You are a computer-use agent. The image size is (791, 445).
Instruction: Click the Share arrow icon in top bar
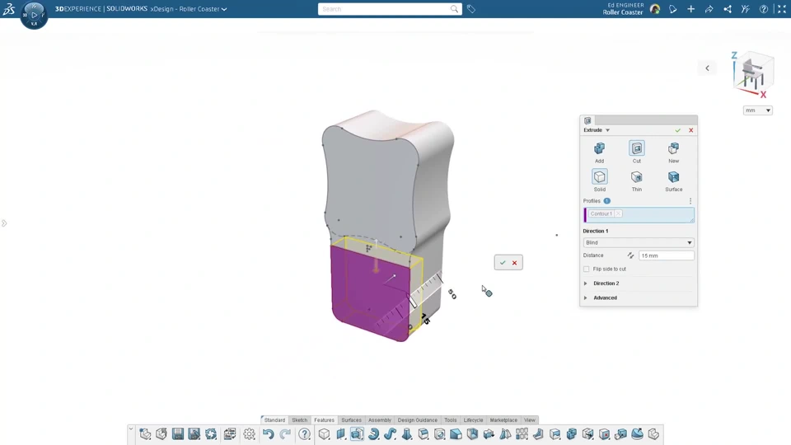709,9
